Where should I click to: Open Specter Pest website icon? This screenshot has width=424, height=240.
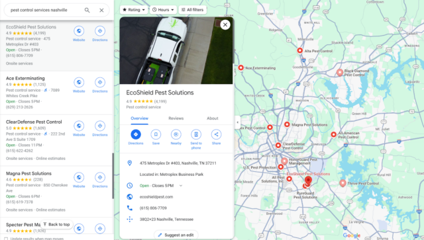click(79, 228)
